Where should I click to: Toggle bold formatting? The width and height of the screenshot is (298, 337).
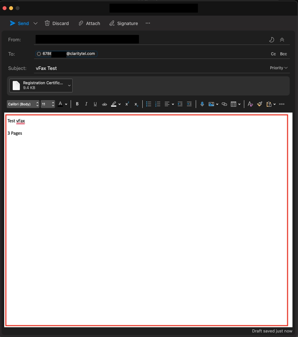click(77, 104)
